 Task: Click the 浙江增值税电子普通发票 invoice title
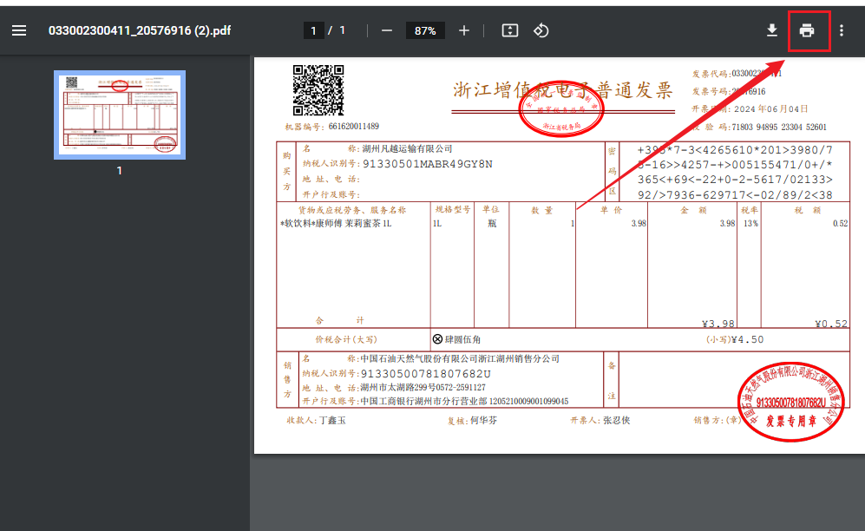[x=563, y=90]
